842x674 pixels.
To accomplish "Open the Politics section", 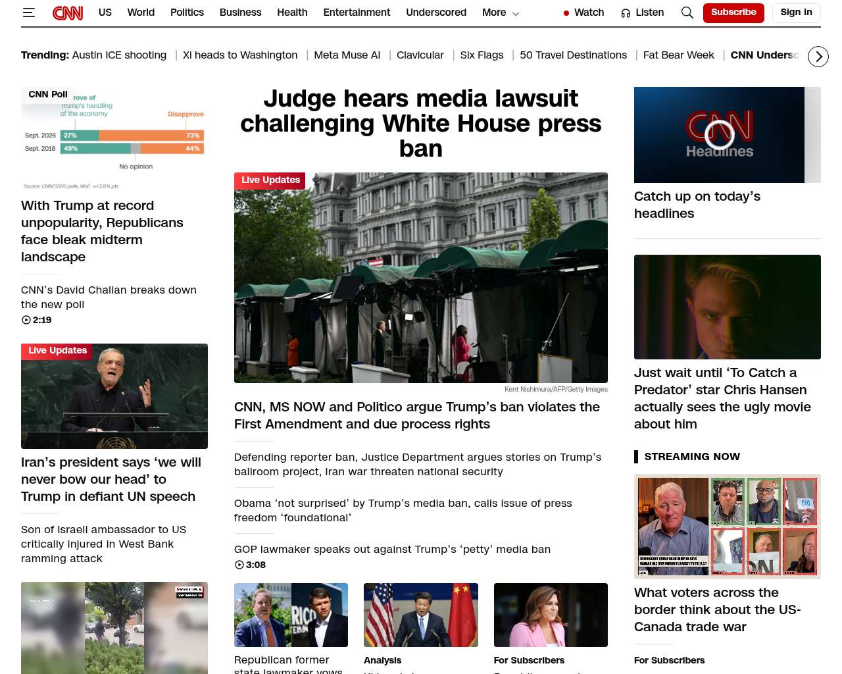I will pyautogui.click(x=187, y=13).
